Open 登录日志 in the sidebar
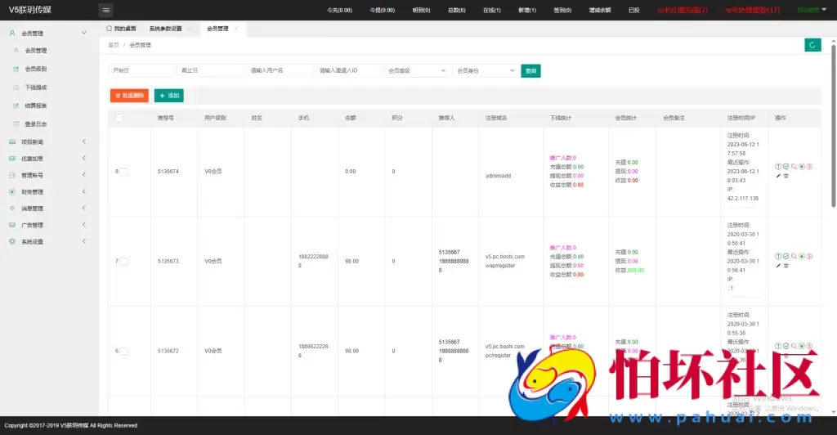837x435 pixels. 35,124
